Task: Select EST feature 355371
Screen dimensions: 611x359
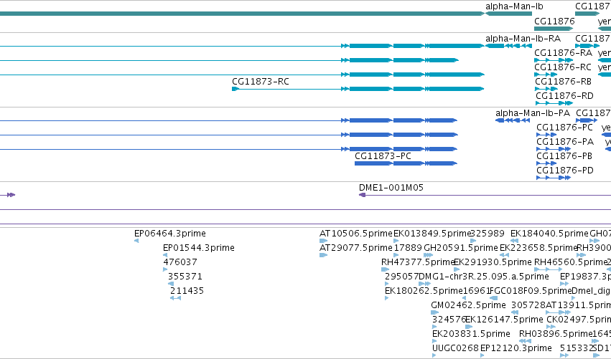Action: click(x=171, y=284)
